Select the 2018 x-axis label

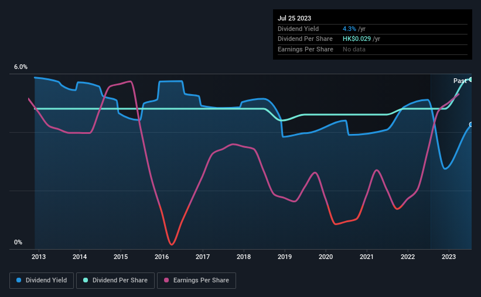(244, 257)
